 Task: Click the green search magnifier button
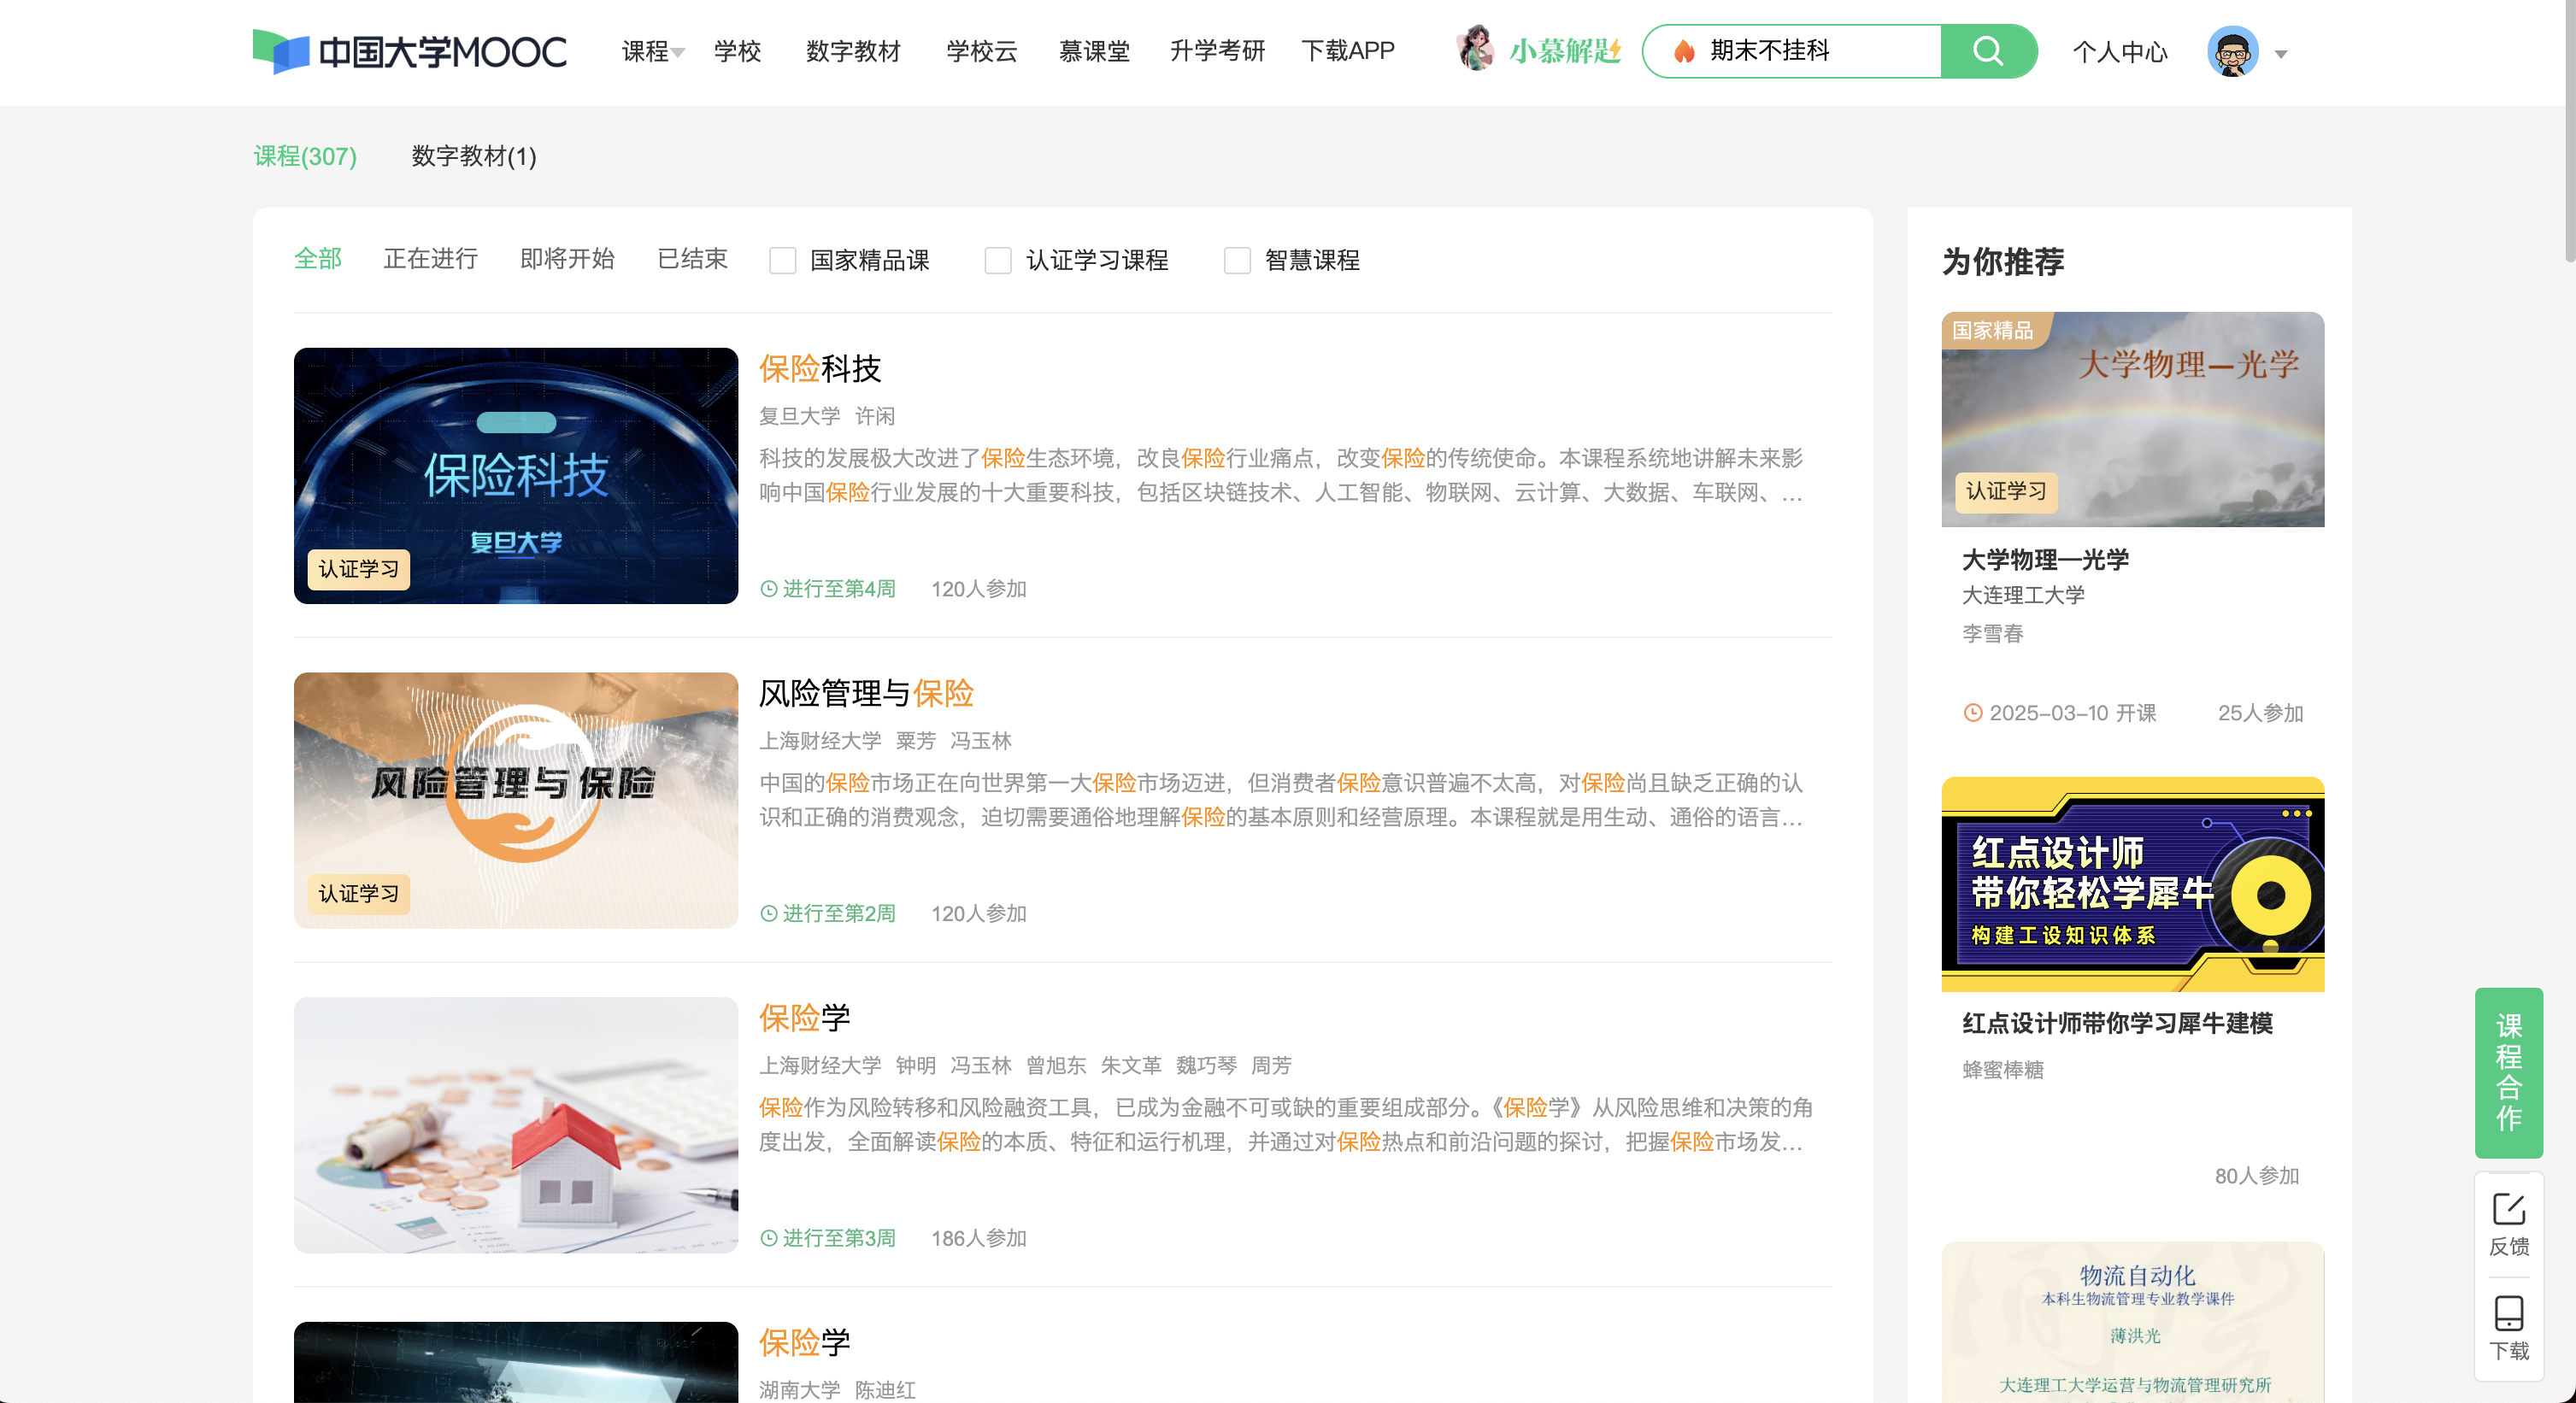click(1987, 51)
